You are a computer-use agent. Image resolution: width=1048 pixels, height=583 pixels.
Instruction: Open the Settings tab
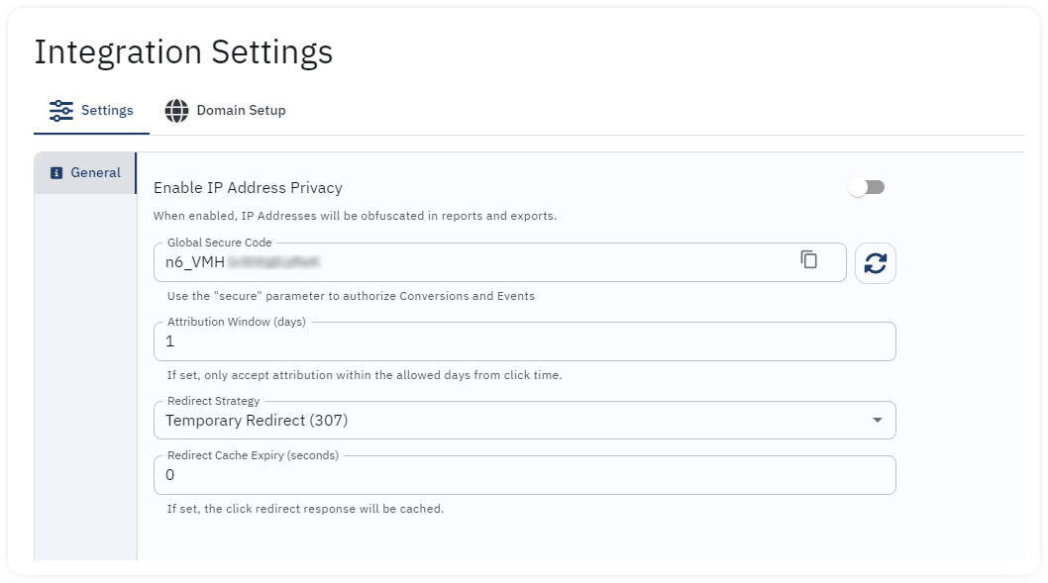(91, 110)
